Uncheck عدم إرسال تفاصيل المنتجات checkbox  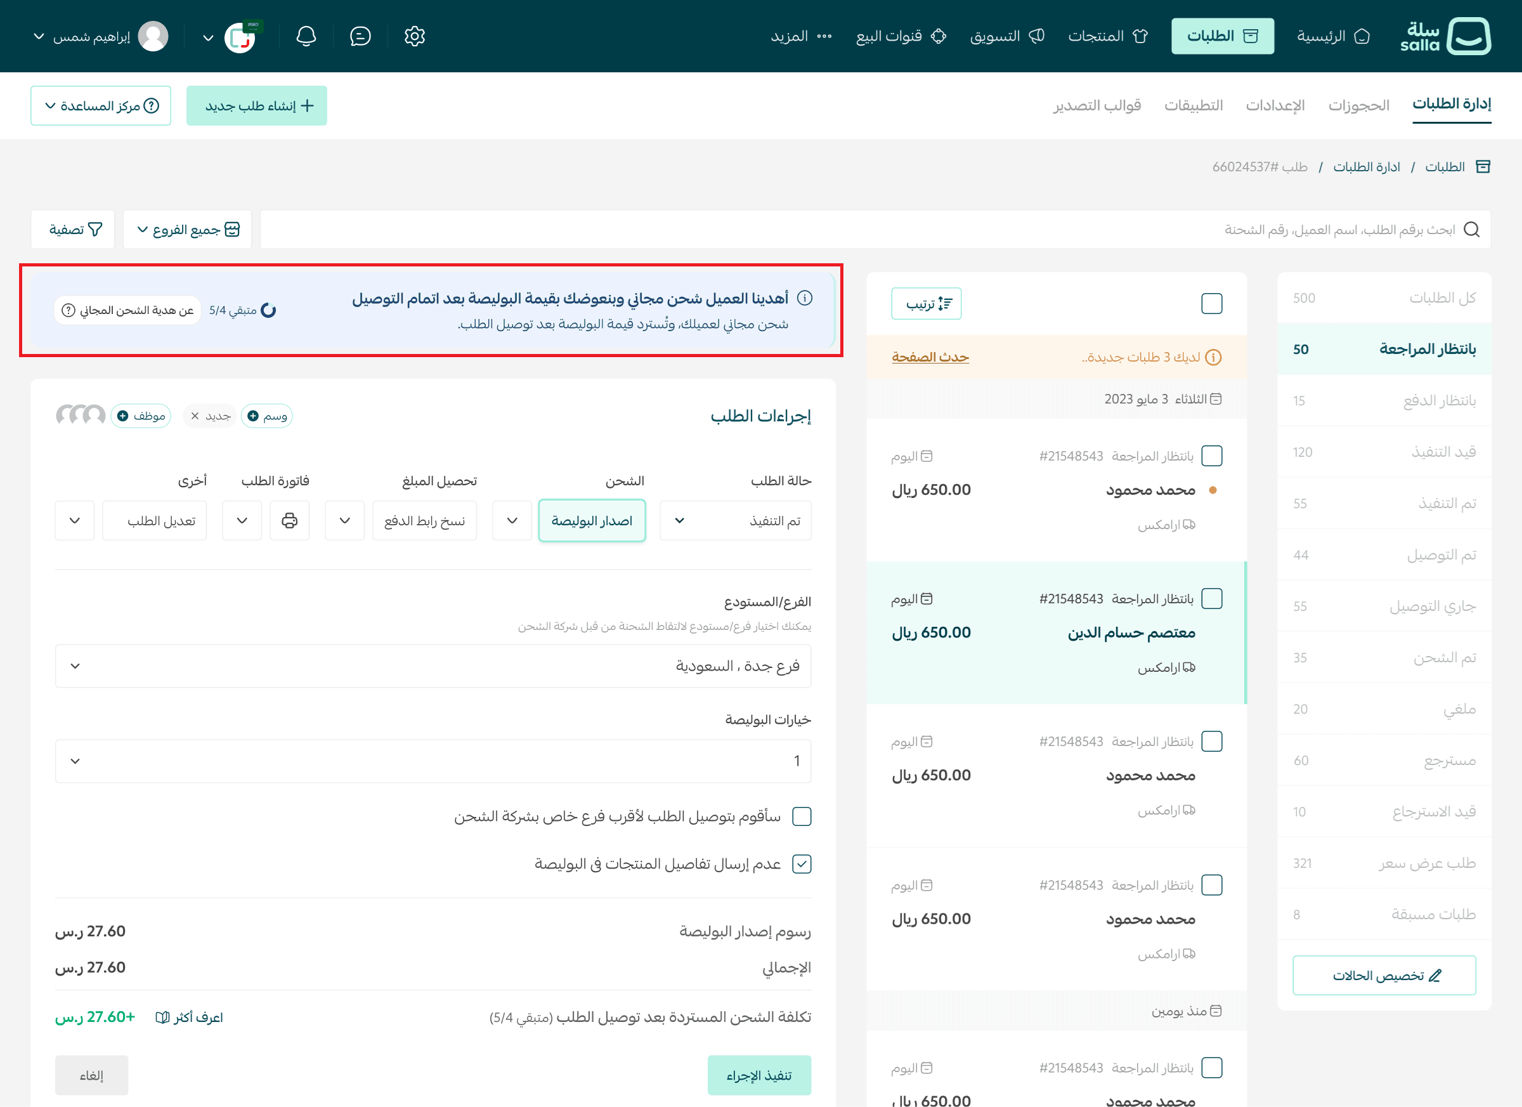click(801, 864)
